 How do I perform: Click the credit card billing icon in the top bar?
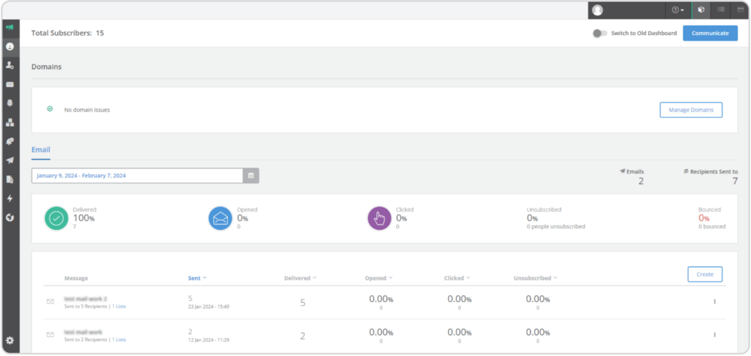coord(740,10)
